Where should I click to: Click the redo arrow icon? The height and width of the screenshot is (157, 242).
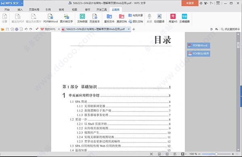coord(31,29)
